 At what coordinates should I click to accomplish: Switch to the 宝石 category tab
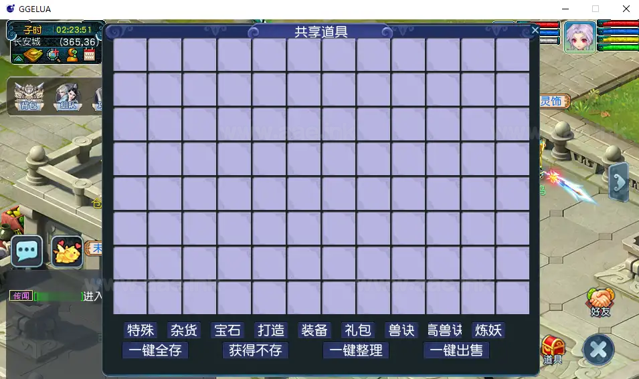tap(227, 330)
